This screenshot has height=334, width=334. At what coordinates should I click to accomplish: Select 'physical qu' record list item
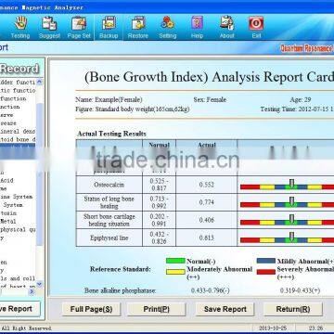pyautogui.click(x=18, y=229)
